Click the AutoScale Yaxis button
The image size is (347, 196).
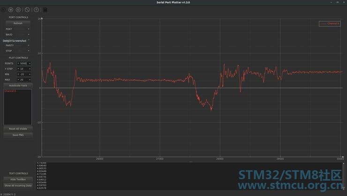pos(18,86)
